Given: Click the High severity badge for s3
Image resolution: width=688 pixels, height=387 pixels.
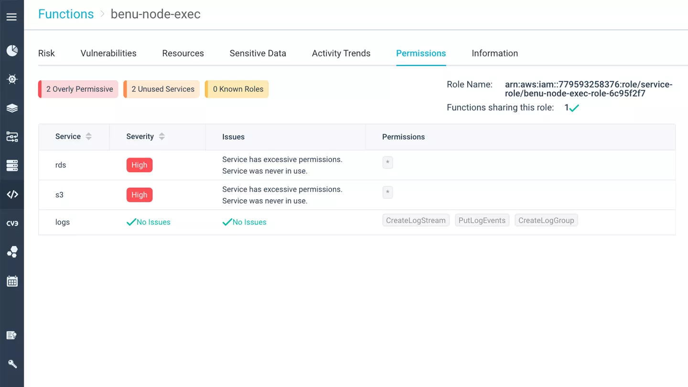Looking at the screenshot, I should [x=139, y=195].
